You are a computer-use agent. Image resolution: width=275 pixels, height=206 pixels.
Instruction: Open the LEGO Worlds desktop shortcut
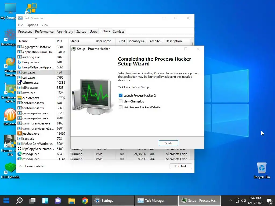[10, 170]
